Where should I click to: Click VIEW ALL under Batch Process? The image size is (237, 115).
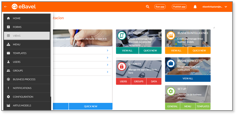point(127,51)
